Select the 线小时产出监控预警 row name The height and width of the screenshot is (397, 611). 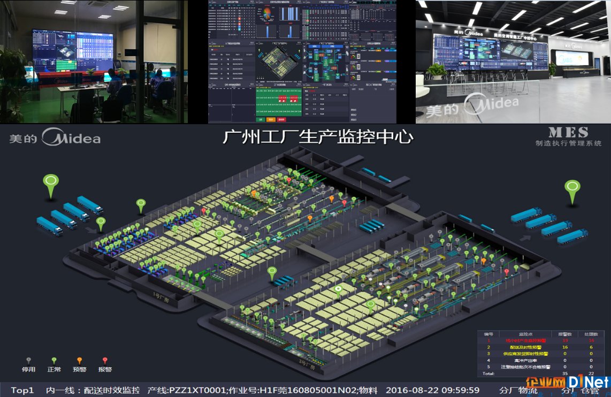[525, 340]
